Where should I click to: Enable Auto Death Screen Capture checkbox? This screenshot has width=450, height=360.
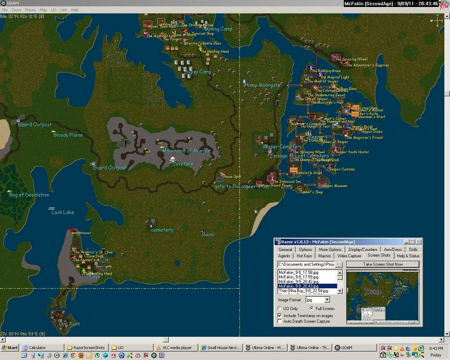coord(280,321)
